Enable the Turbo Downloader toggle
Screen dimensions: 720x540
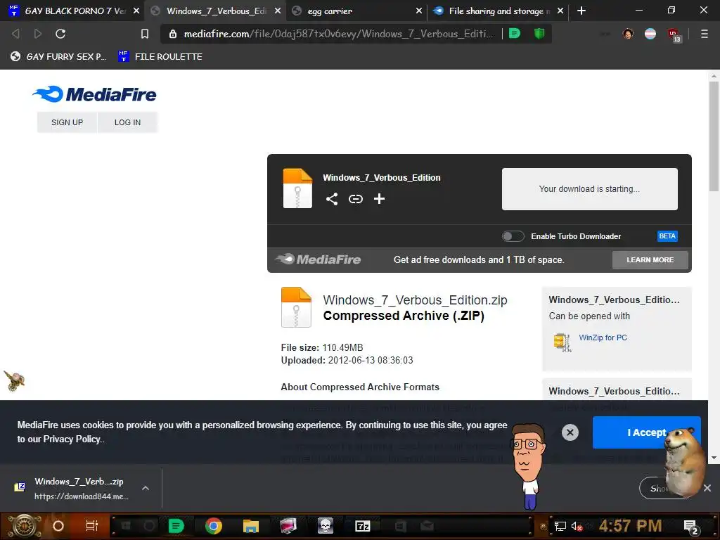513,236
